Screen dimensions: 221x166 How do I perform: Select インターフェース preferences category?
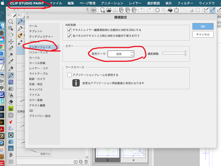tap(44, 47)
